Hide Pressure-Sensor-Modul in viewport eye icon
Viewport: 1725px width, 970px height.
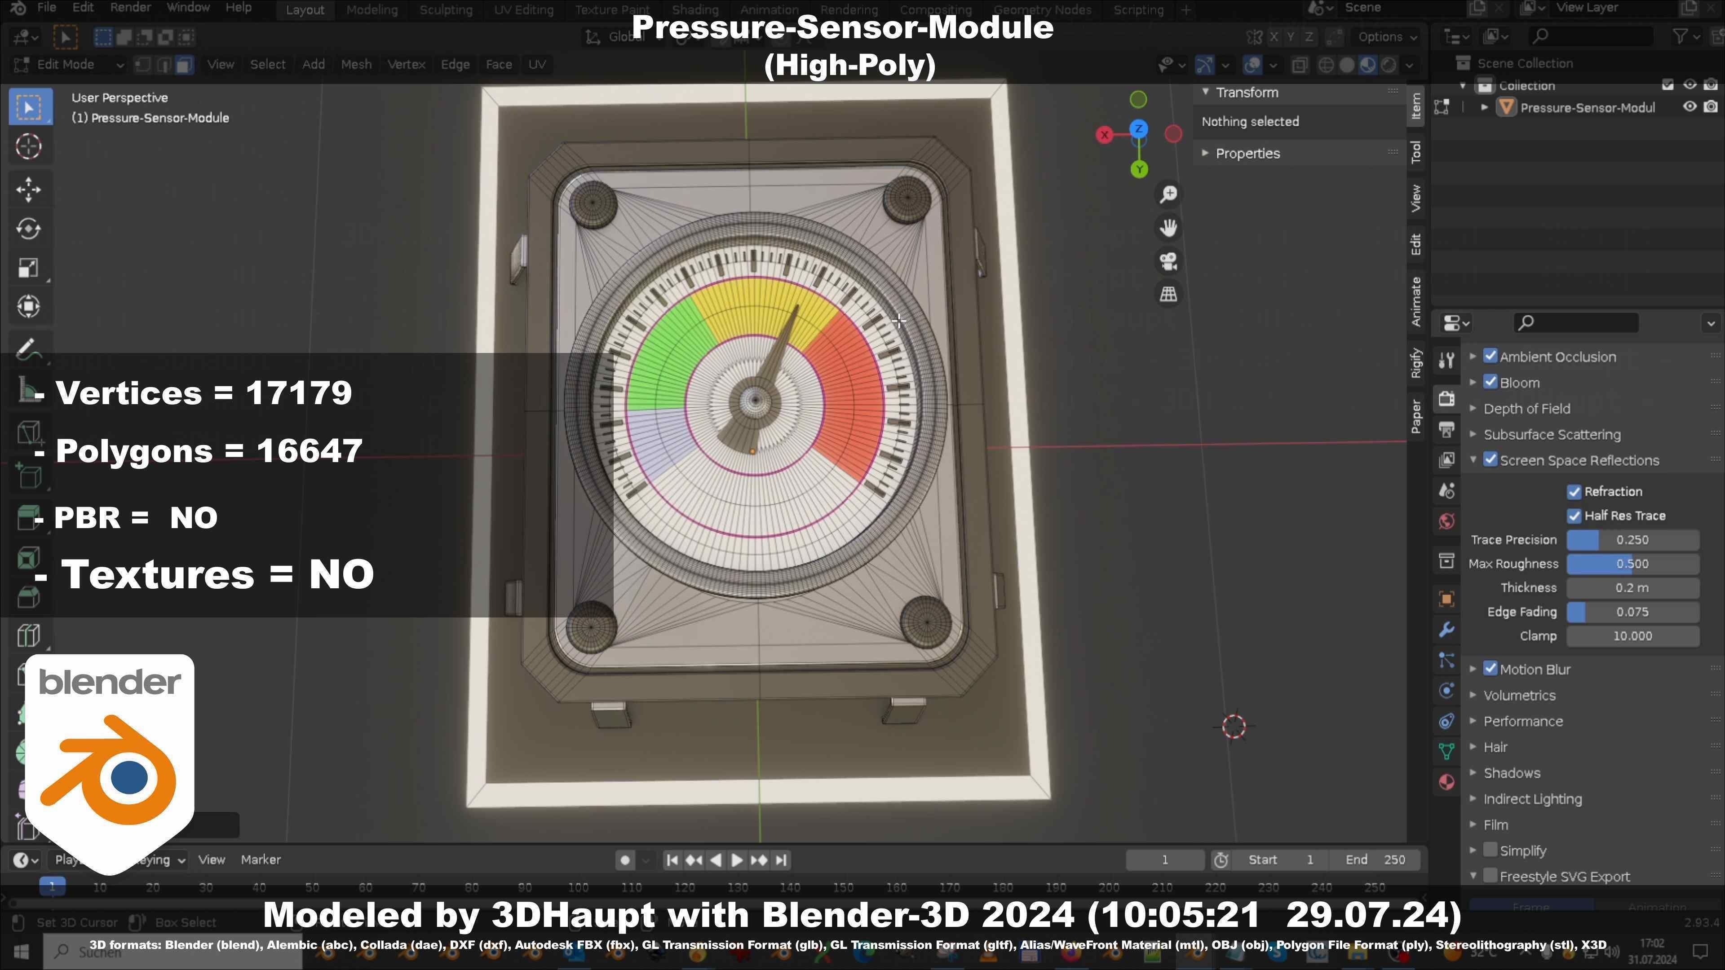(x=1690, y=107)
